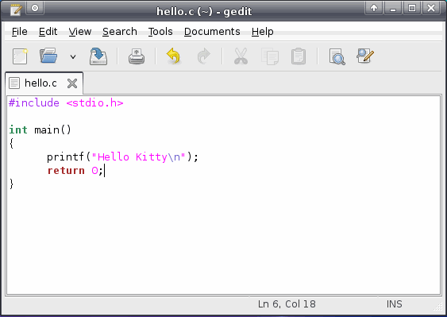Image resolution: width=447 pixels, height=317 pixels.
Task: Click the paste clipboard icon
Action: click(x=299, y=56)
